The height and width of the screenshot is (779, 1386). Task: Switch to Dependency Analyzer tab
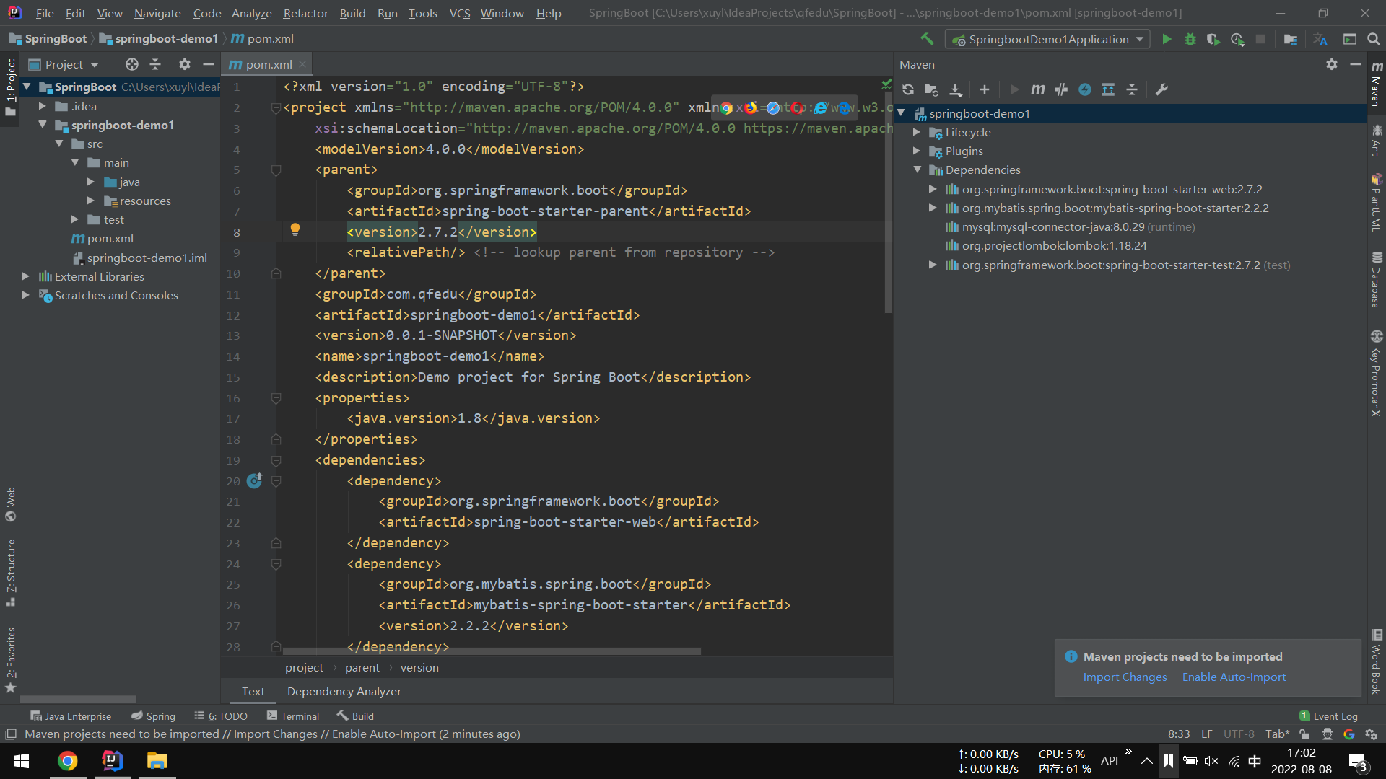coord(344,691)
